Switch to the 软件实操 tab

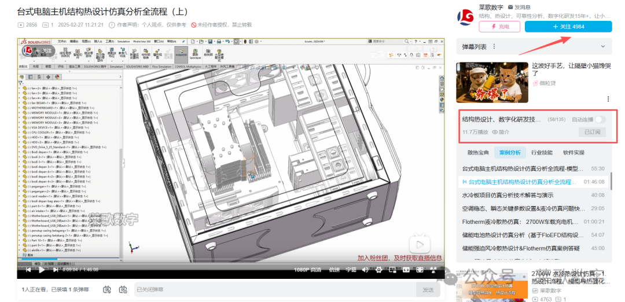[573, 152]
